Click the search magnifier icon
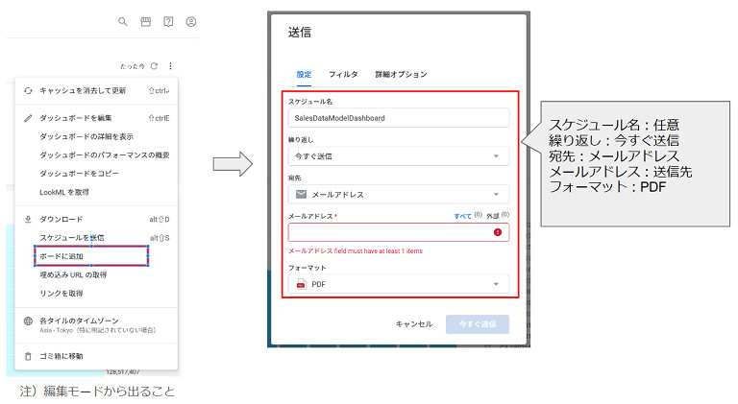The width and height of the screenshot is (738, 404). point(123,22)
